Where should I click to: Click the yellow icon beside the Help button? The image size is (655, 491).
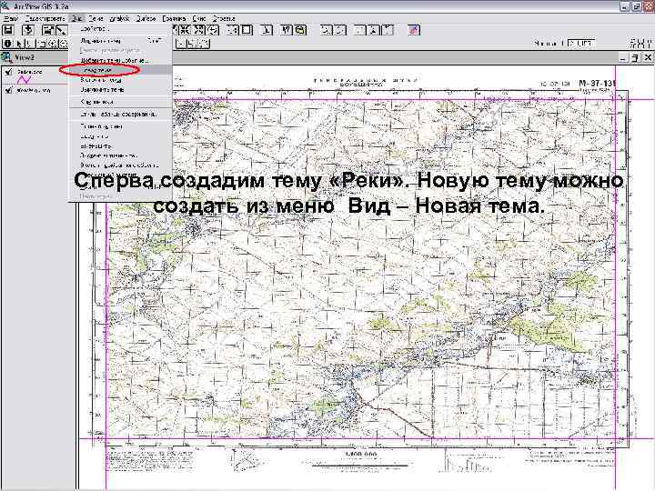[x=300, y=30]
